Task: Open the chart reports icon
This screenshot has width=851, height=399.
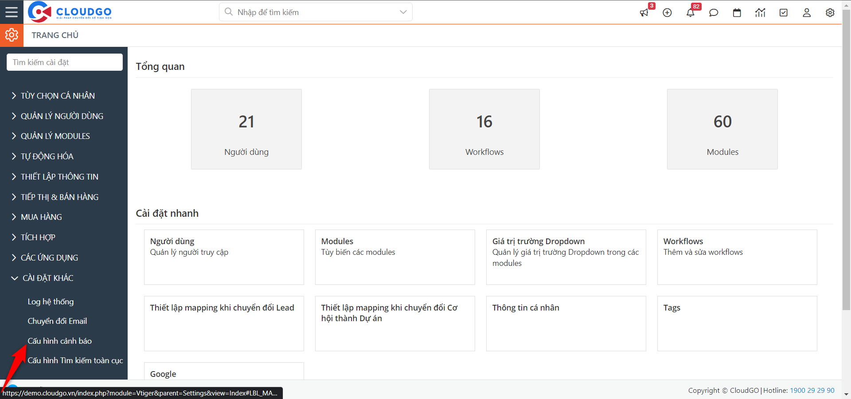Action: (x=760, y=13)
